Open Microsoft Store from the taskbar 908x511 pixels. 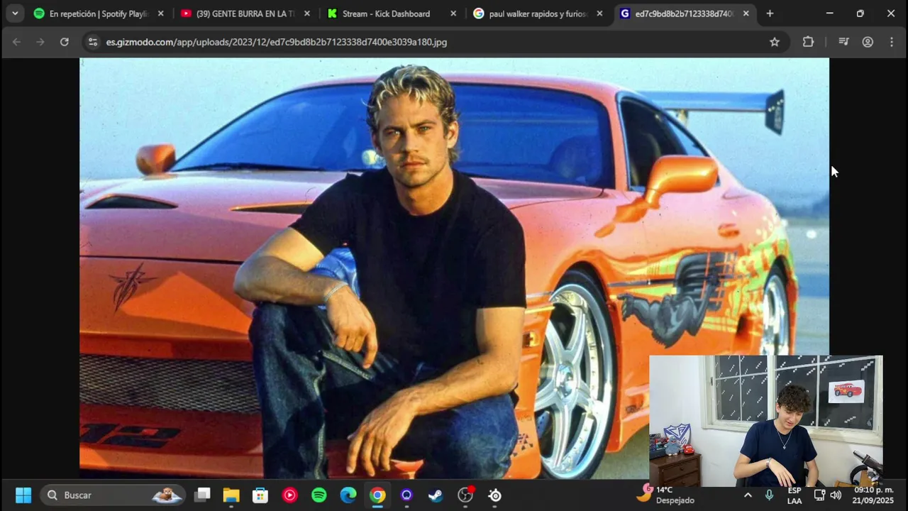click(x=260, y=495)
